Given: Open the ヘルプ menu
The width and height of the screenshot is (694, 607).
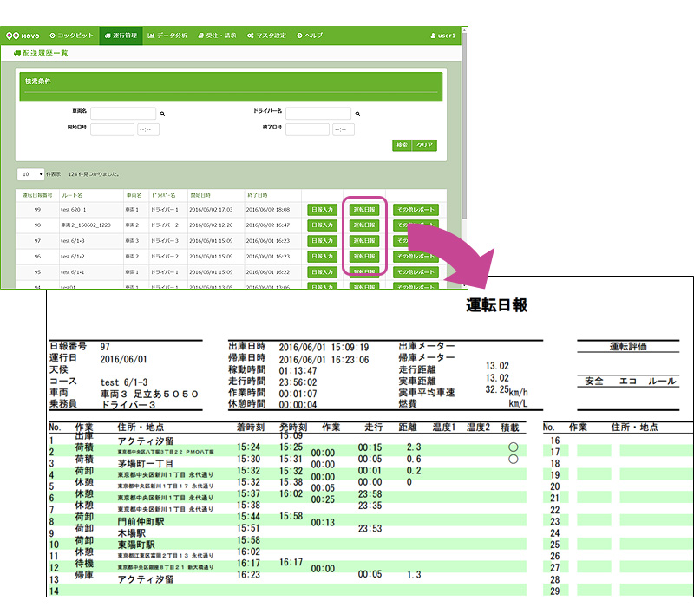Looking at the screenshot, I should click(x=310, y=36).
